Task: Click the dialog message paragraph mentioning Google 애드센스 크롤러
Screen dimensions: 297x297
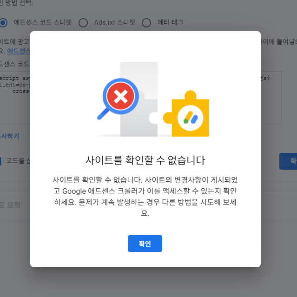Action: tap(145, 197)
